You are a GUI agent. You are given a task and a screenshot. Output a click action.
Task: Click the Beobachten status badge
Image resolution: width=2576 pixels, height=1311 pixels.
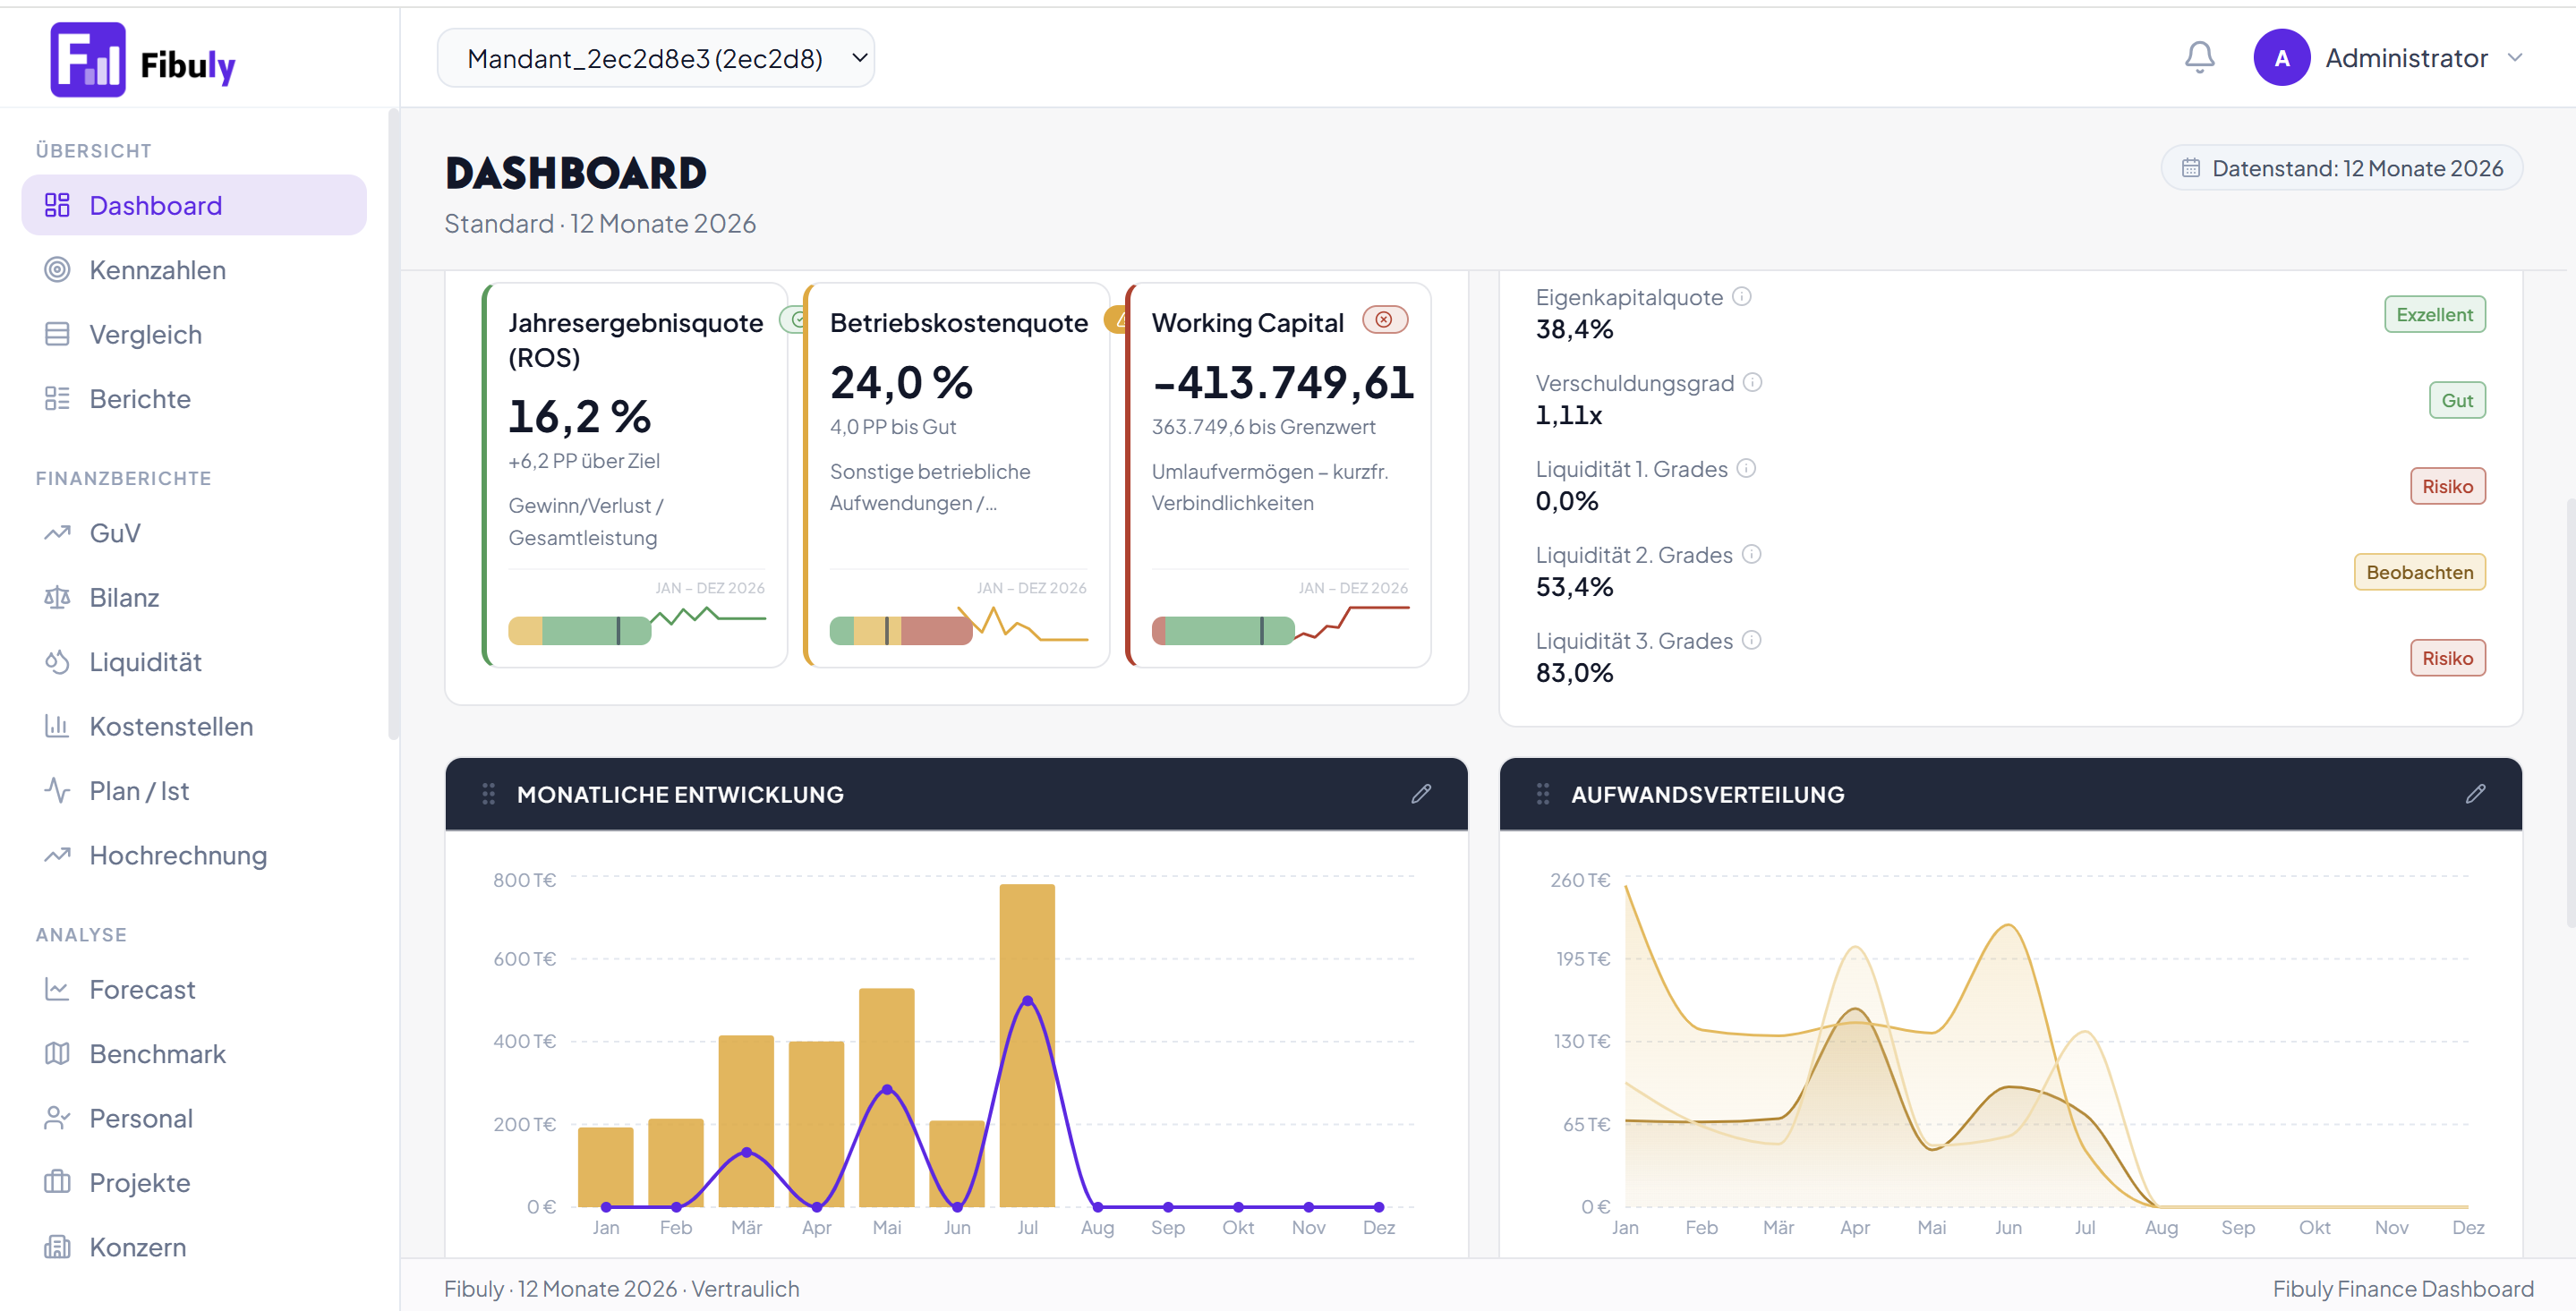click(2419, 573)
